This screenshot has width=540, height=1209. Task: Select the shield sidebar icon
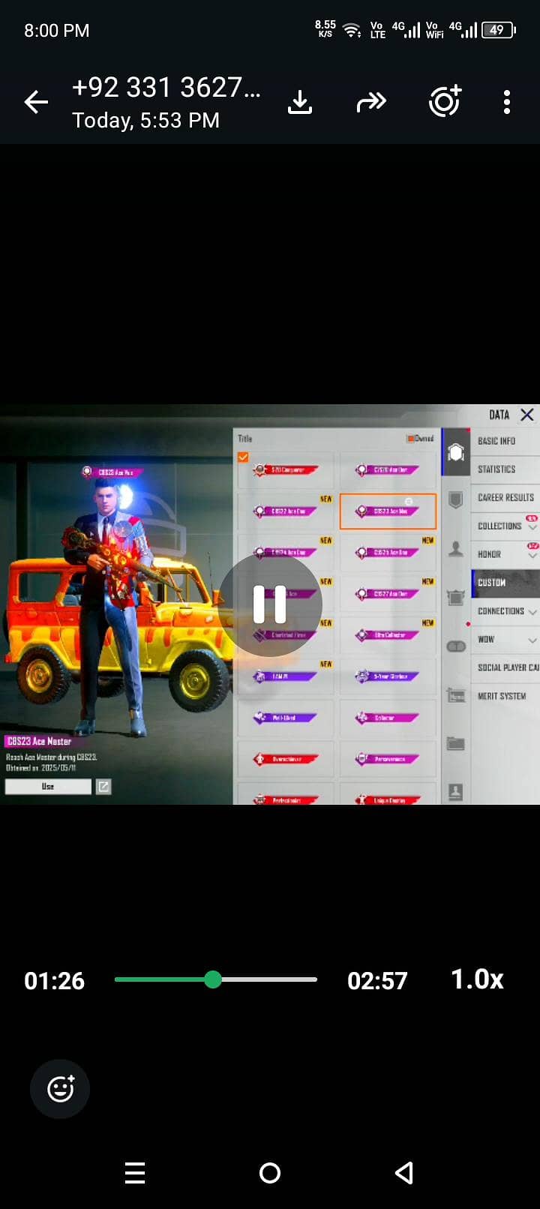pyautogui.click(x=456, y=500)
